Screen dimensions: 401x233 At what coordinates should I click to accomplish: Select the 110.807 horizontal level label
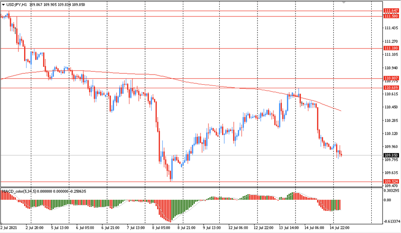click(391, 78)
